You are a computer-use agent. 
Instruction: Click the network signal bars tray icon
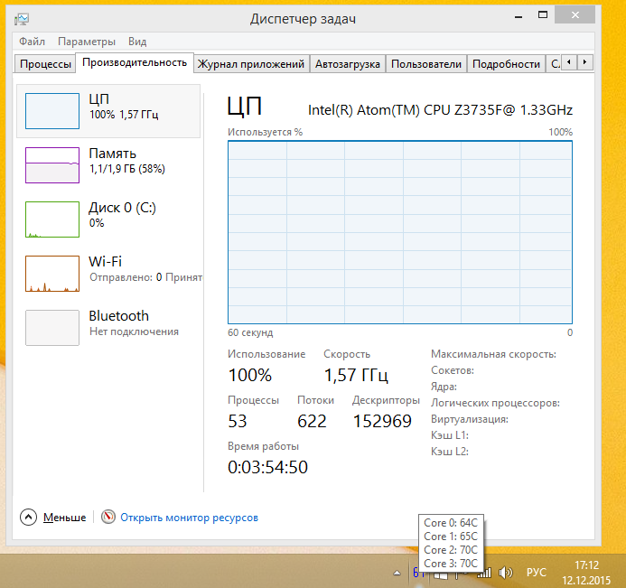[484, 574]
